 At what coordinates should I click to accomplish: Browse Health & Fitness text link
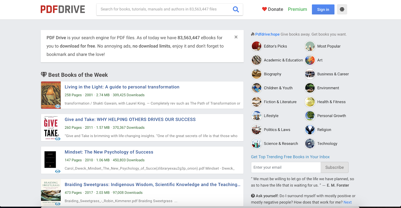click(331, 102)
